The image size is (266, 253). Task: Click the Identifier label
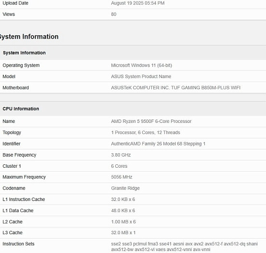(12, 144)
